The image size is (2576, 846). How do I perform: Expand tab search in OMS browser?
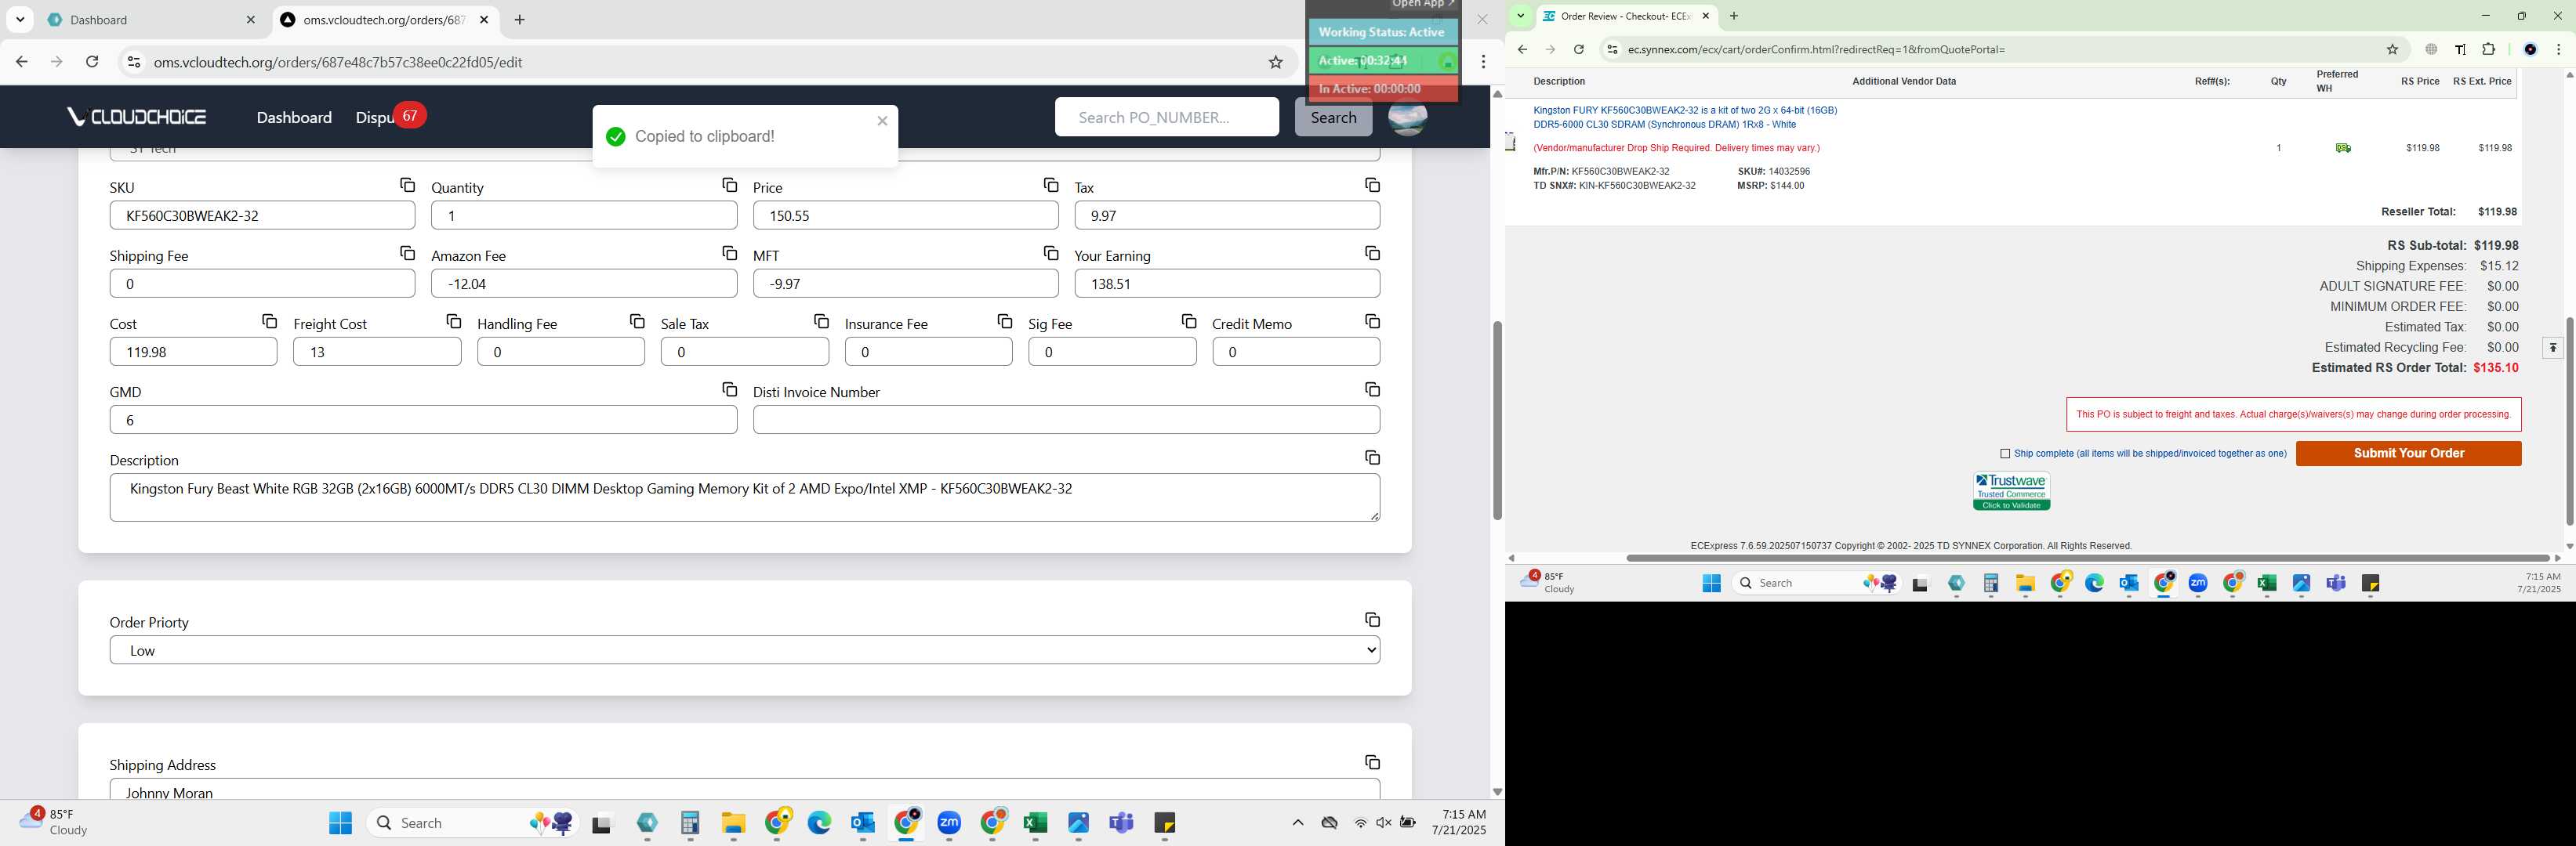click(x=20, y=20)
